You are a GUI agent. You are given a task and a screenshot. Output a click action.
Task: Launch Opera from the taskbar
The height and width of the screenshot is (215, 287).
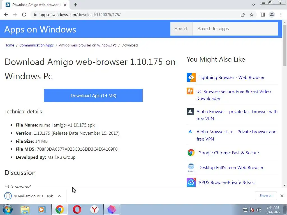77,209
